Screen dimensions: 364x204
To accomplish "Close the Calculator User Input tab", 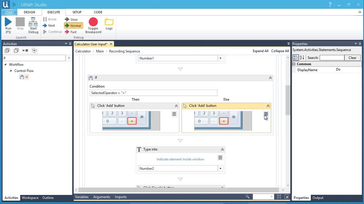I will click(x=111, y=44).
